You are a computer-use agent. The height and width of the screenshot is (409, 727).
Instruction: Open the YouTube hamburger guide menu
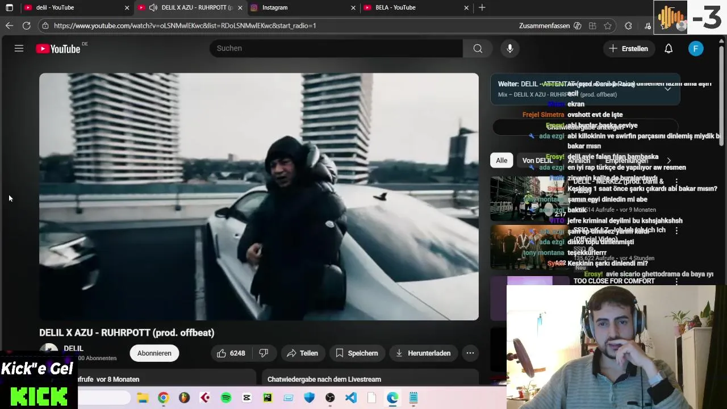(x=19, y=48)
